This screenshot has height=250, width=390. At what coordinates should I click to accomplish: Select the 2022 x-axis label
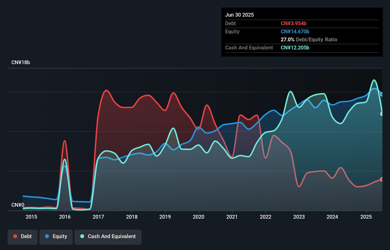tap(265, 217)
